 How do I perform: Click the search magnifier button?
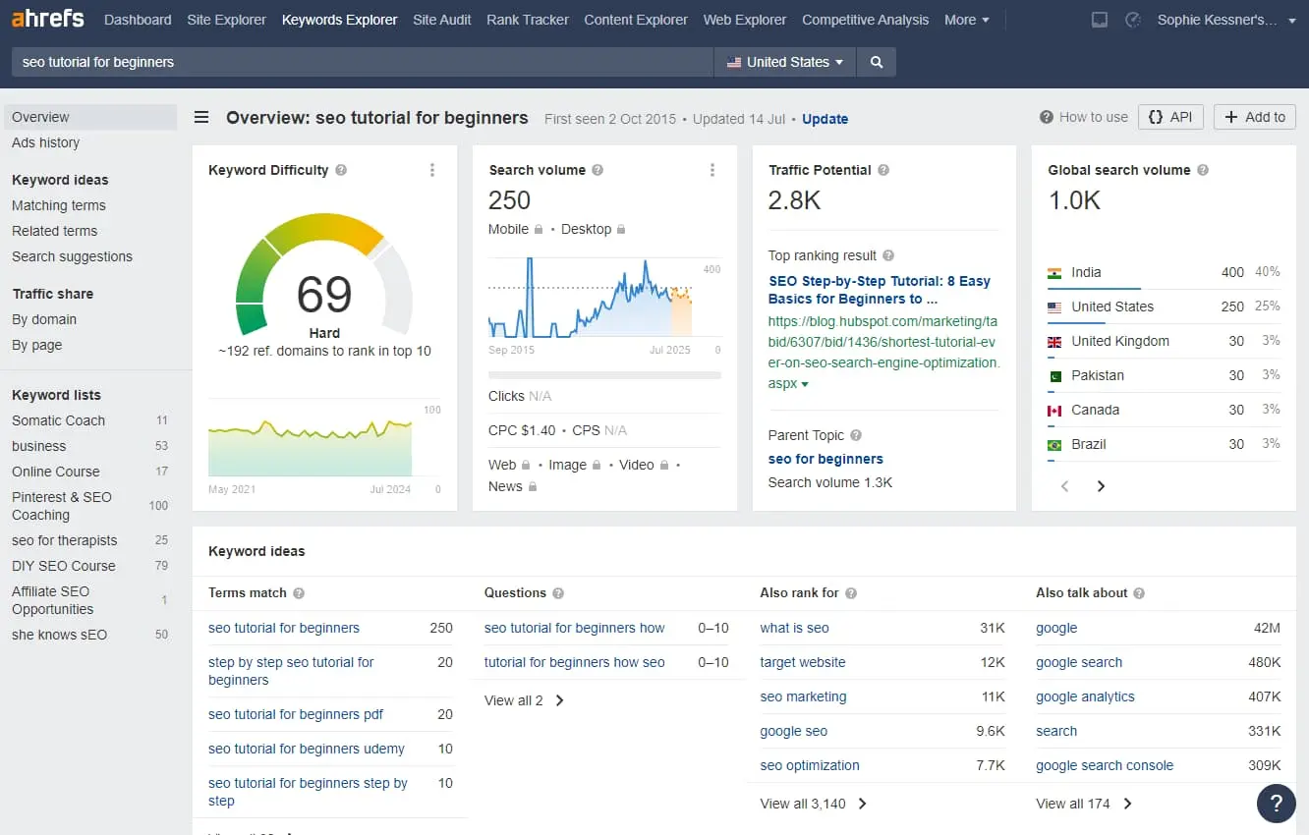(x=877, y=62)
